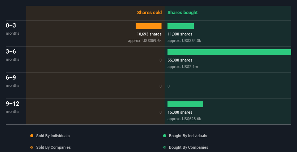The image size is (297, 152).
Task: Select the Sold By Individuals legend label
Action: pyautogui.click(x=53, y=136)
